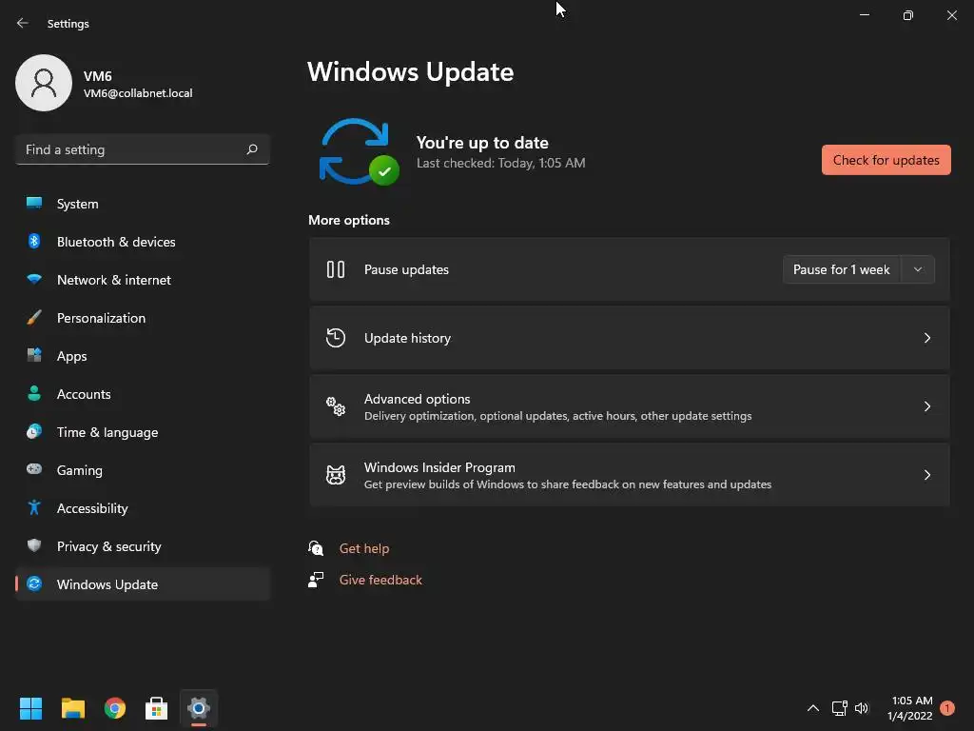Click the Privacy shield icon
Viewport: 974px width, 731px height.
tap(34, 545)
